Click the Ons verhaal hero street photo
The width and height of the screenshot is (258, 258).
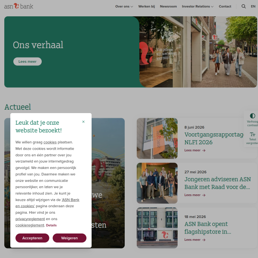point(198,52)
